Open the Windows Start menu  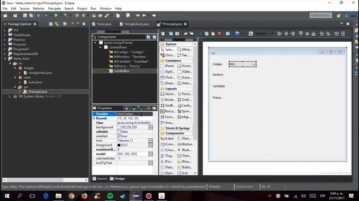click(x=7, y=196)
